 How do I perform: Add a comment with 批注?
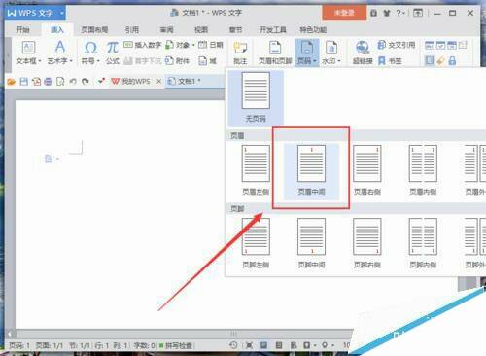240,53
